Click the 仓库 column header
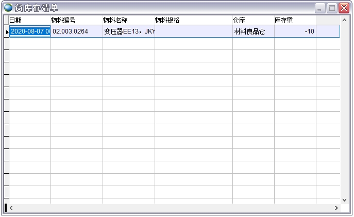This screenshot has width=354, height=217. pyautogui.click(x=253, y=20)
